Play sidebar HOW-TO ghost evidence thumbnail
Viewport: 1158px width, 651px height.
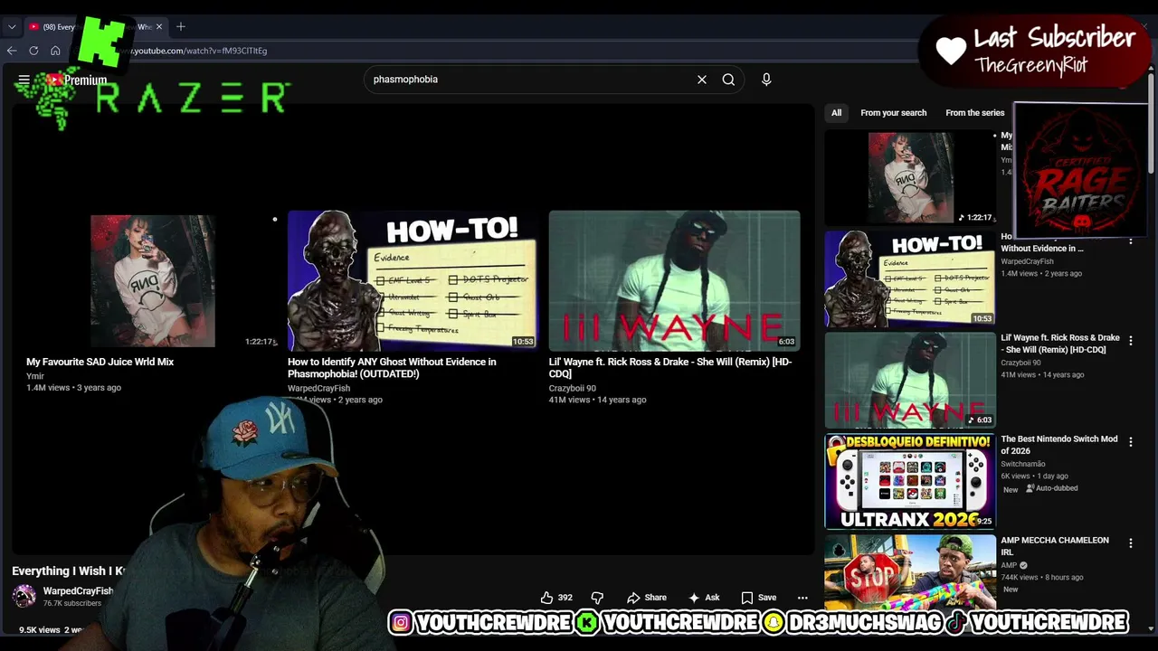click(x=910, y=279)
